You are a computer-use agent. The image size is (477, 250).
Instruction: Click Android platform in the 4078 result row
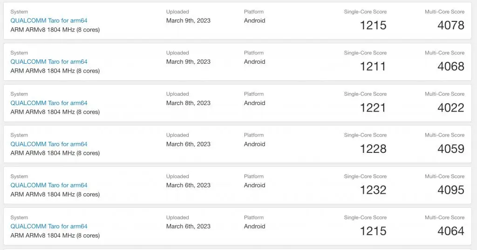click(x=255, y=20)
